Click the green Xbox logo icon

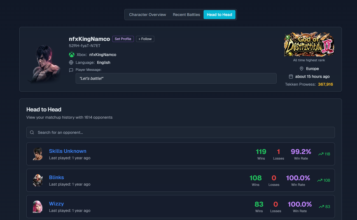[x=72, y=55]
